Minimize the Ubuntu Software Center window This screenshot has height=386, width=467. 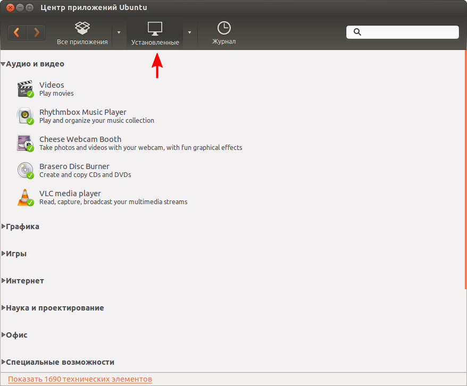pyautogui.click(x=20, y=8)
